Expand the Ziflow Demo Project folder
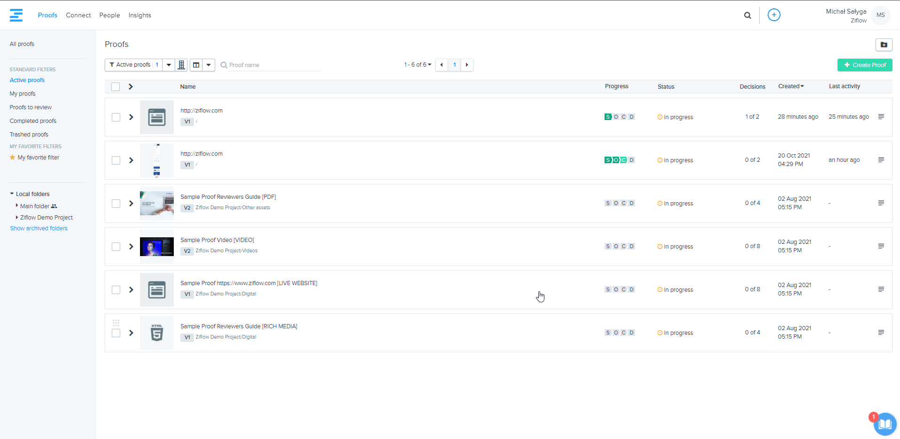 (x=17, y=217)
